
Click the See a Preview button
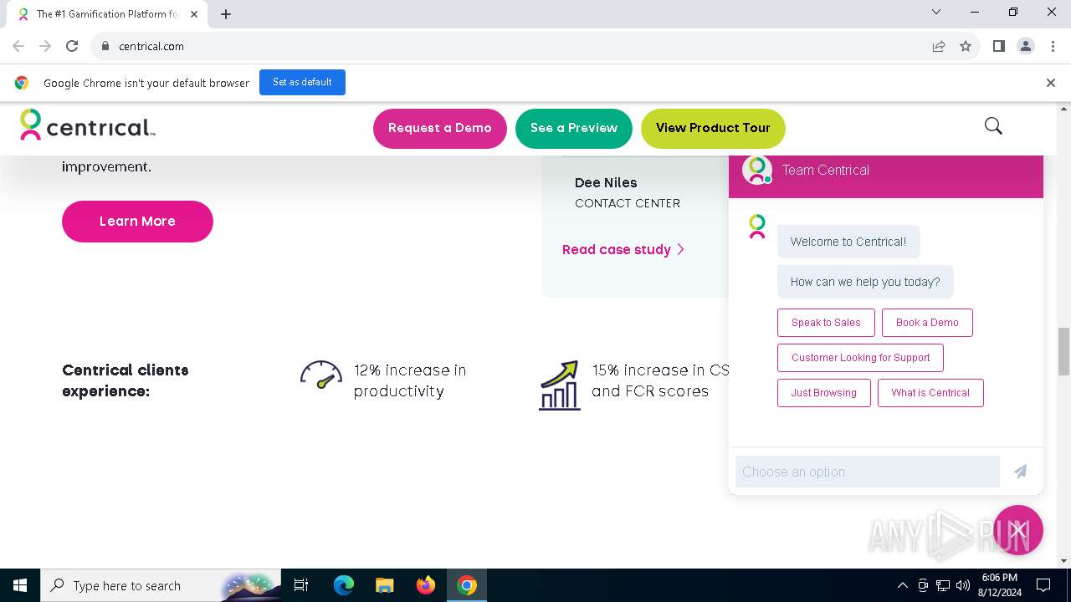tap(574, 129)
